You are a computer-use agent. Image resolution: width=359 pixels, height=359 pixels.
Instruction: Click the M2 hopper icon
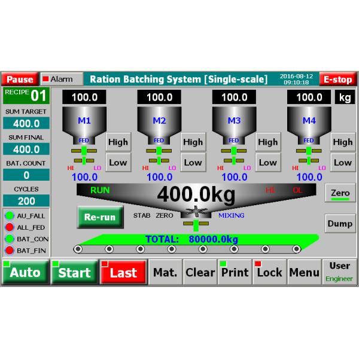159,126
